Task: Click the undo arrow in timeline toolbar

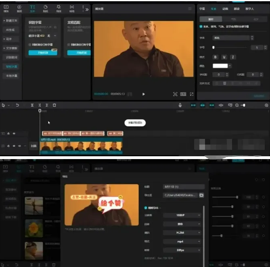Action: tap(17, 105)
